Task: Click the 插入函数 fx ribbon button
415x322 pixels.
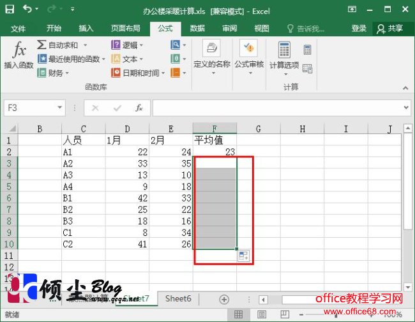Action: 19,55
